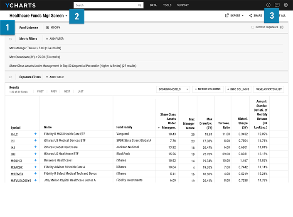The image size is (293, 217).
Task: Click the Info Columns button
Action: click(x=238, y=89)
